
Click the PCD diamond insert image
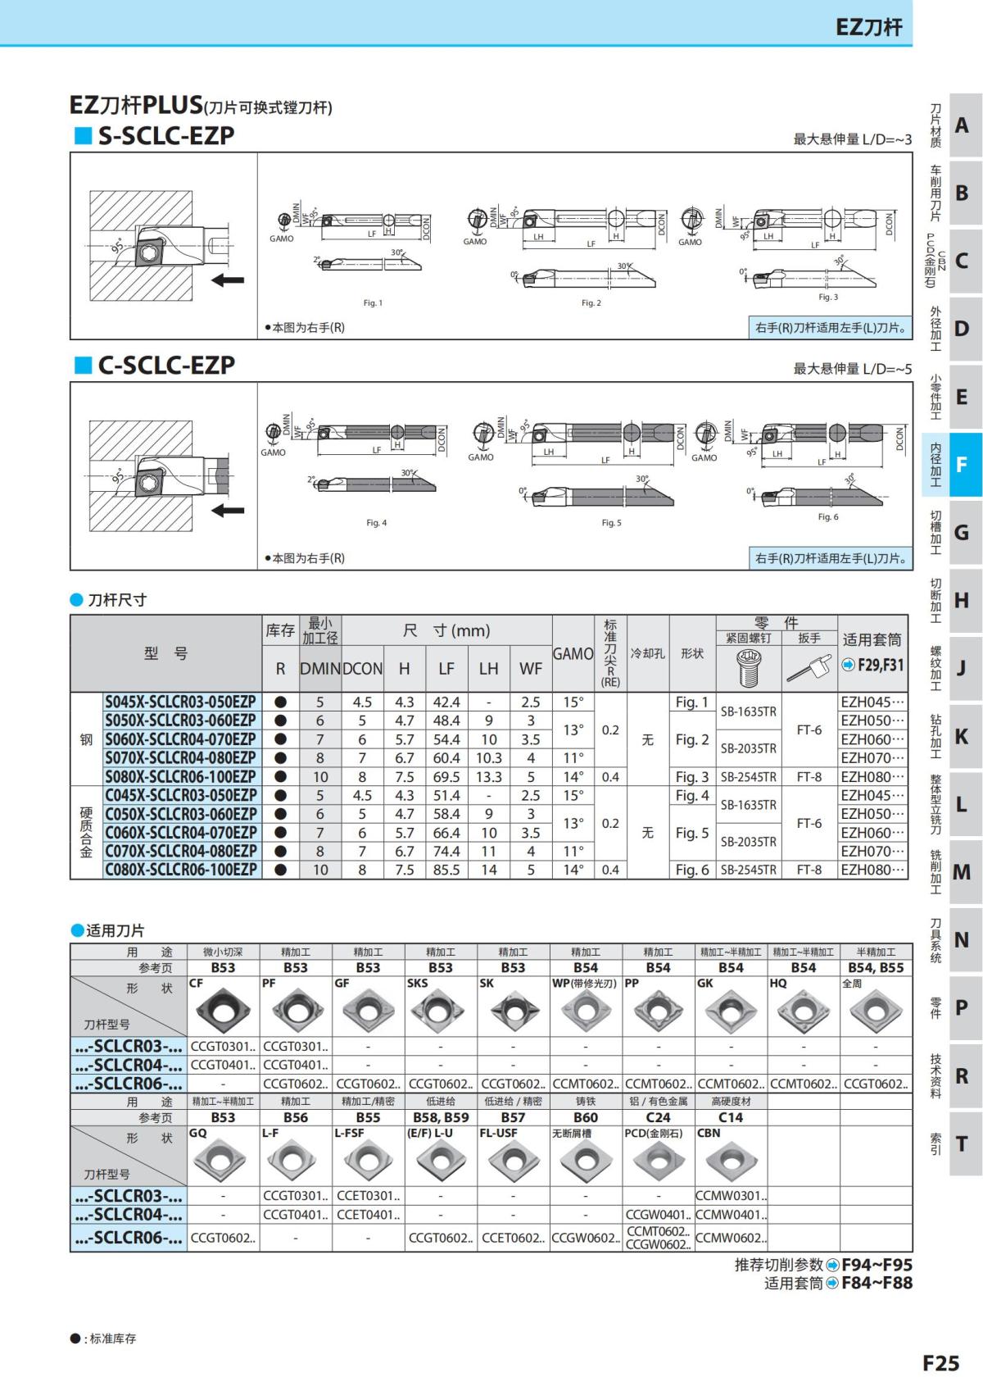click(x=659, y=1161)
